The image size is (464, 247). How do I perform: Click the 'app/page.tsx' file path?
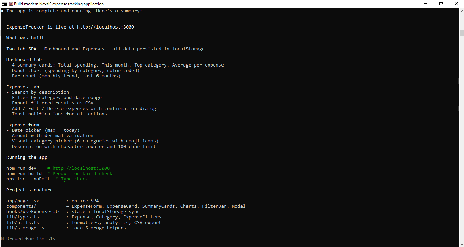(x=23, y=201)
